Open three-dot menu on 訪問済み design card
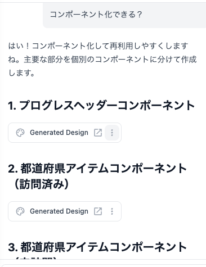This screenshot has height=267, width=206. tap(112, 211)
